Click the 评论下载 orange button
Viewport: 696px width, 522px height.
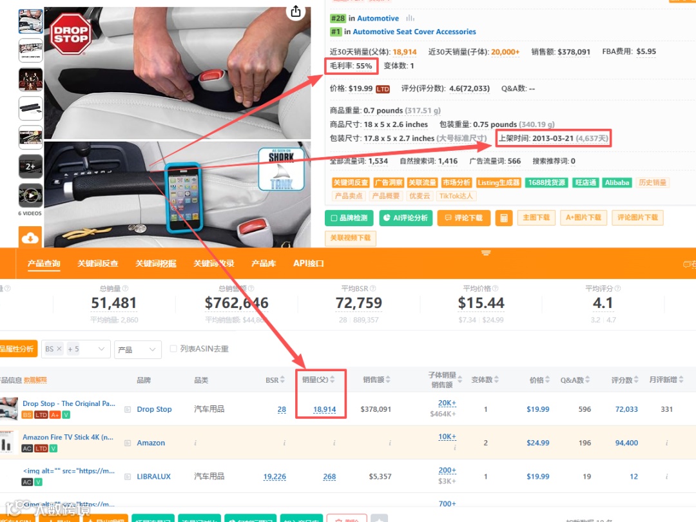pyautogui.click(x=463, y=218)
